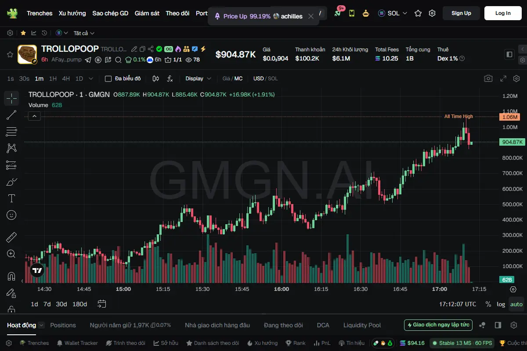Open Xu hướng in top navigation
Screen dimensions: 527x351
[x=72, y=13]
